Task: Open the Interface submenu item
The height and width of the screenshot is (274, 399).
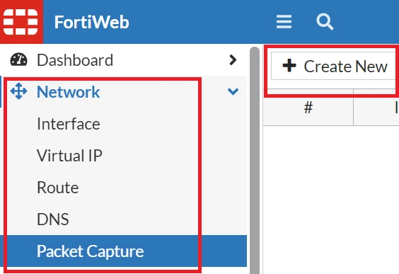Action: click(69, 124)
